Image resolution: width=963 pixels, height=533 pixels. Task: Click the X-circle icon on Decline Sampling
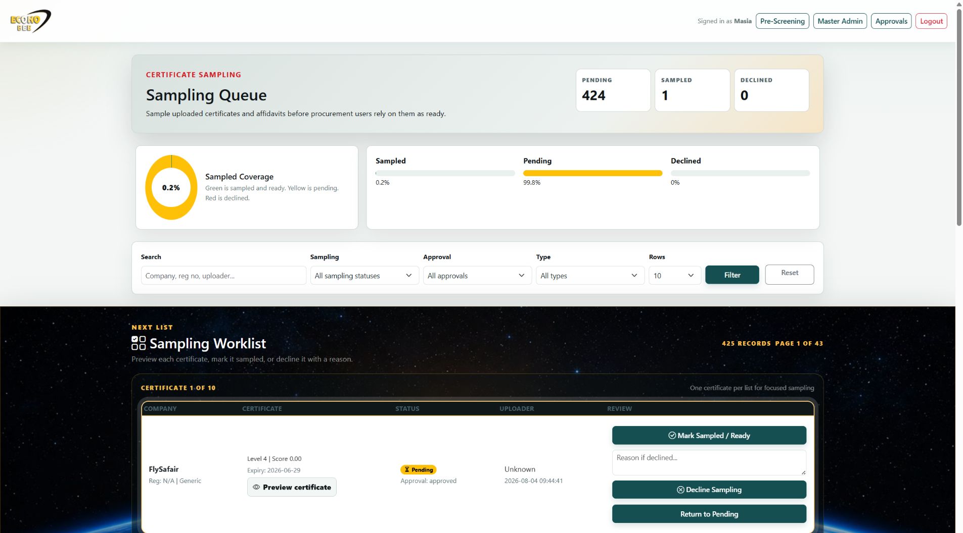(x=680, y=490)
